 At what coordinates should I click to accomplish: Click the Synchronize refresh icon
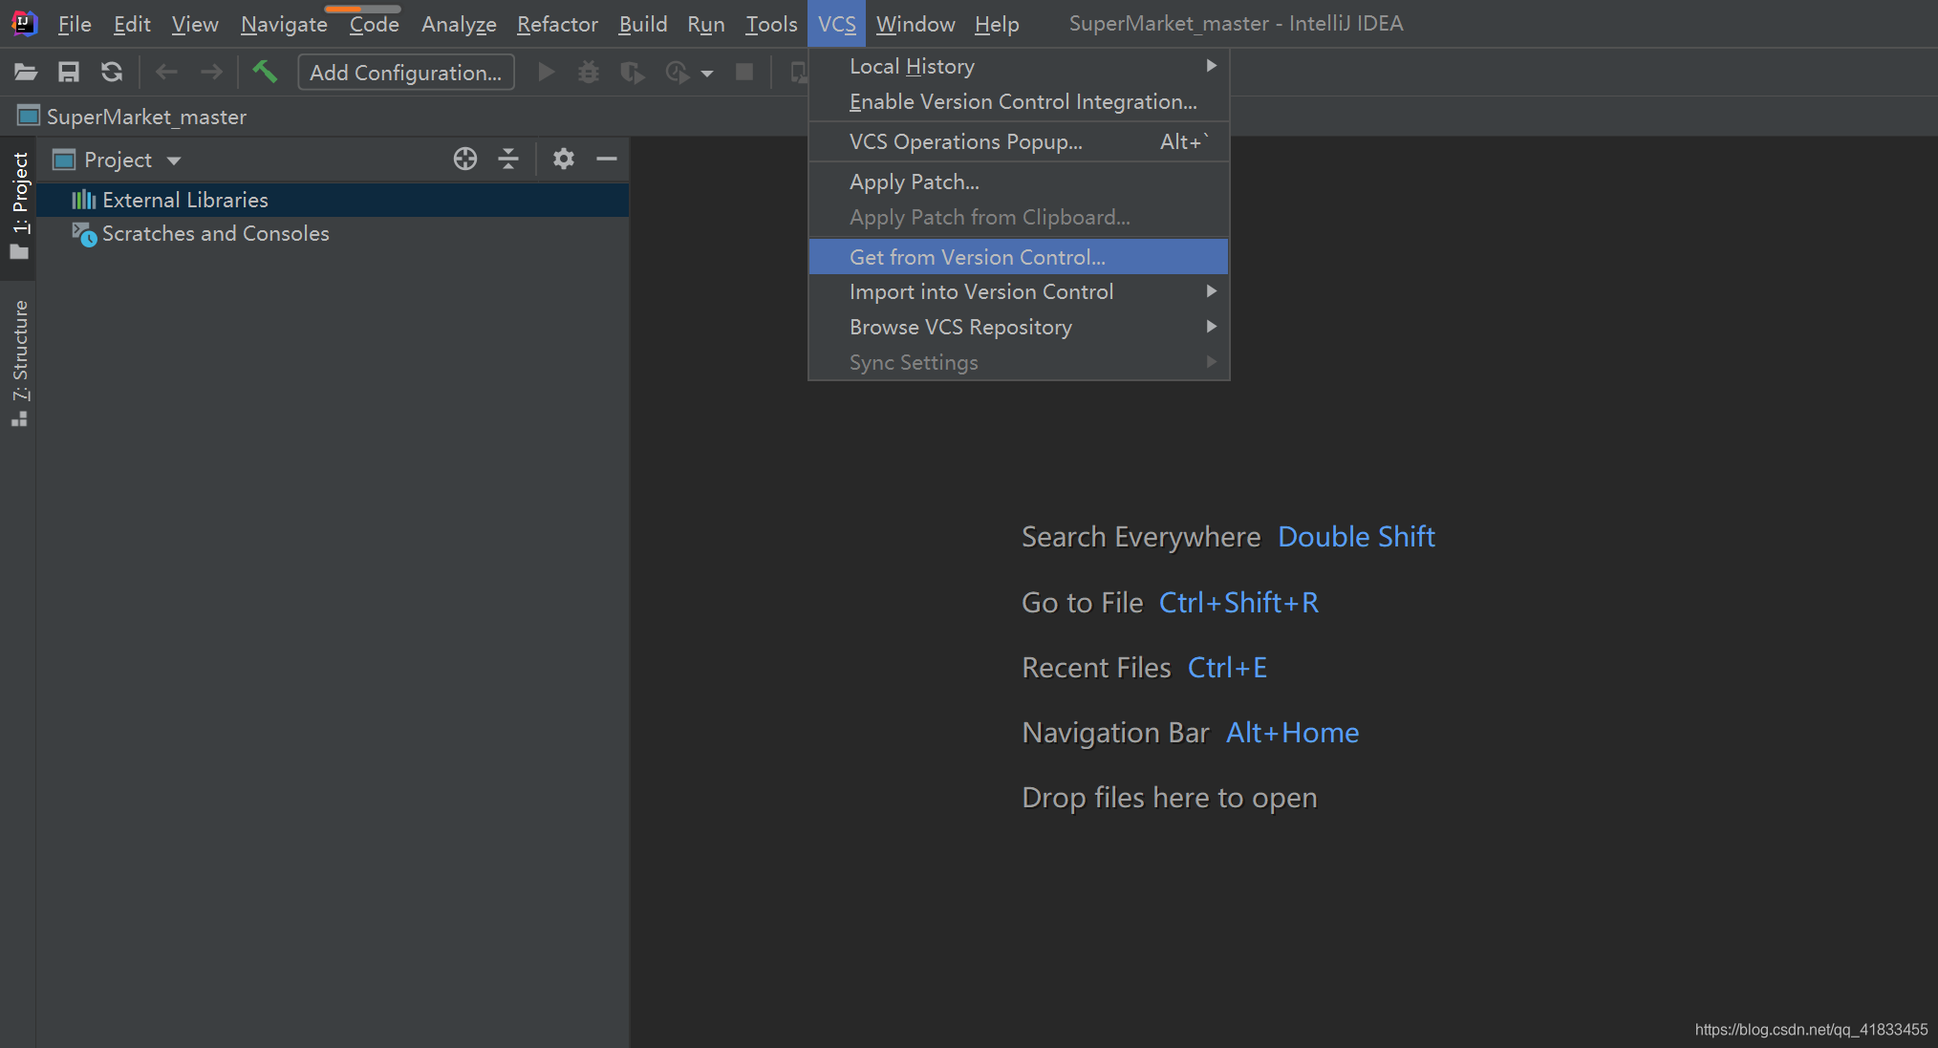pos(112,73)
